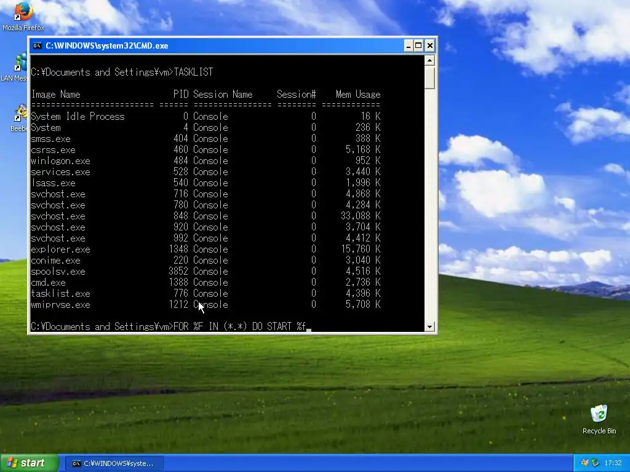Close the CMD.exe window
The image size is (630, 472).
429,45
